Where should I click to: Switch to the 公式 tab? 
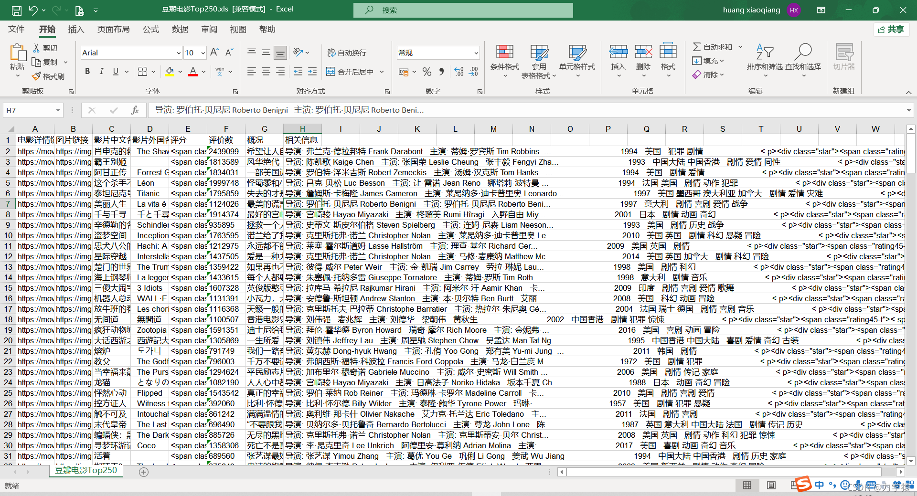point(151,29)
